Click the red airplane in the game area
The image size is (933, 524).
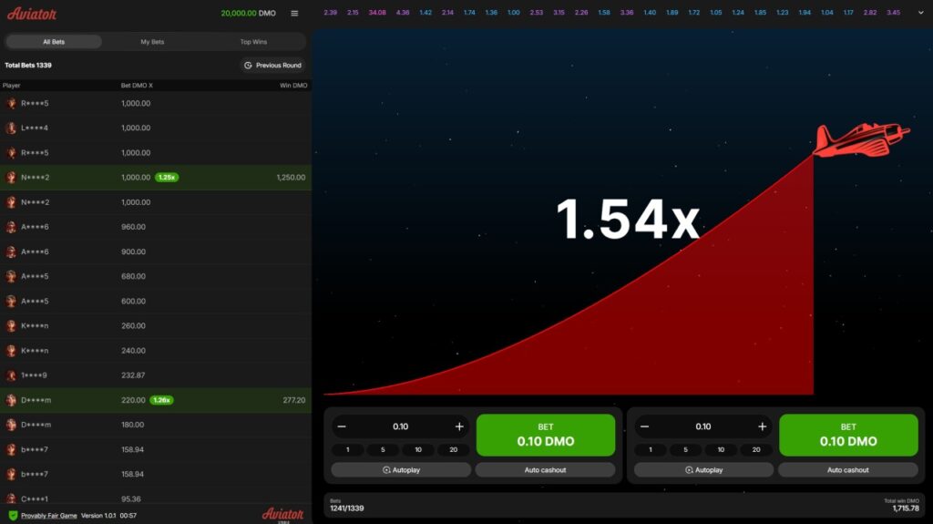click(861, 140)
